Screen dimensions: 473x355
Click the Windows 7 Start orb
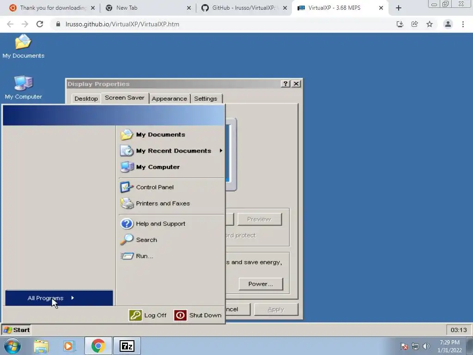12,346
